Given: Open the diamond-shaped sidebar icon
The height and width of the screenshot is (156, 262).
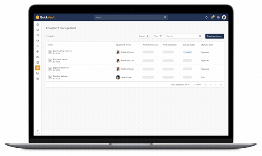Looking at the screenshot, I should click(38, 52).
